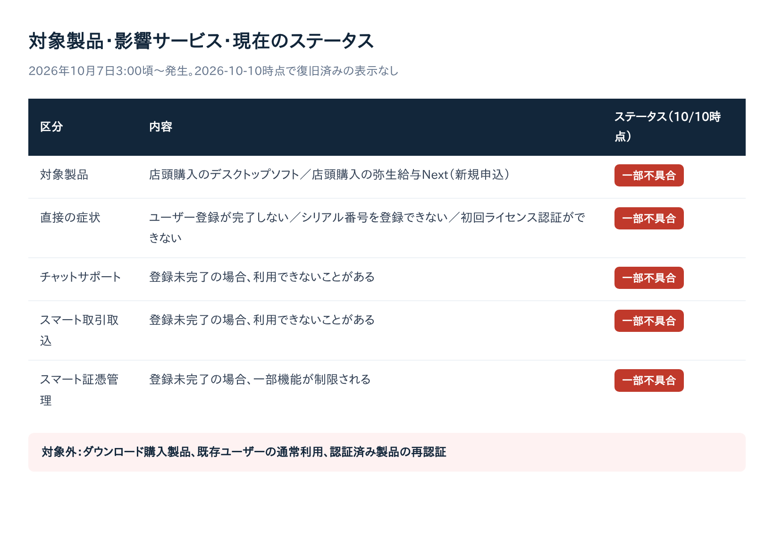Click the 対象製品 row label
Screen dimensions: 774x558
[64, 175]
